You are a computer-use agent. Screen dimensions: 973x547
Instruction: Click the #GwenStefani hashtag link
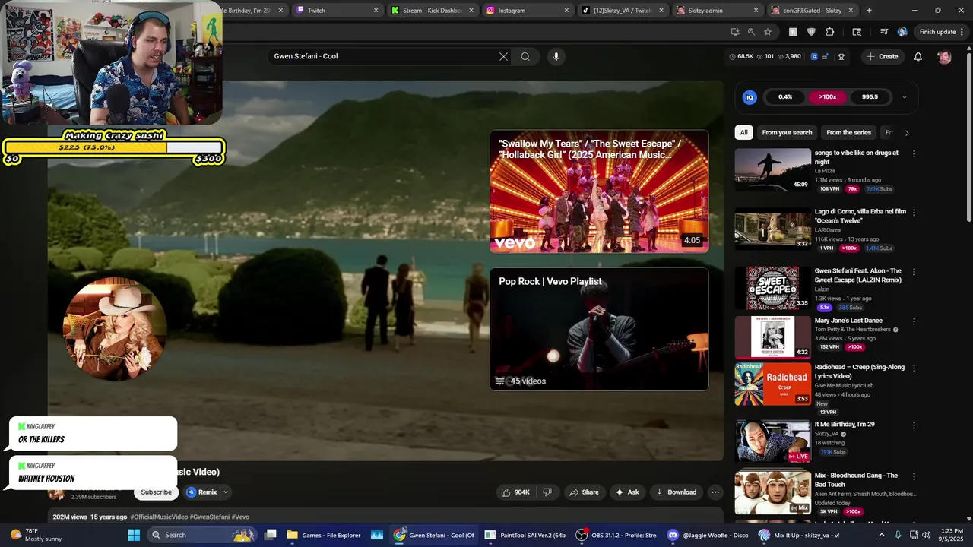210,517
